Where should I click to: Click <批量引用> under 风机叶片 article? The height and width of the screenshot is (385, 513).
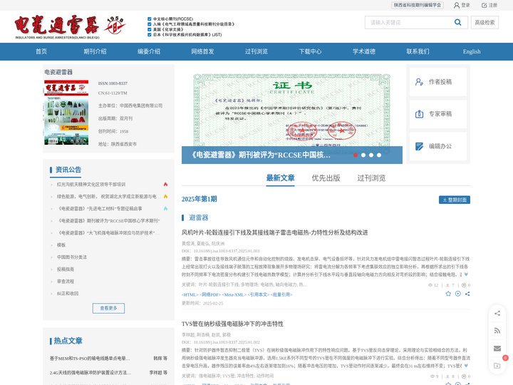coord(281,294)
